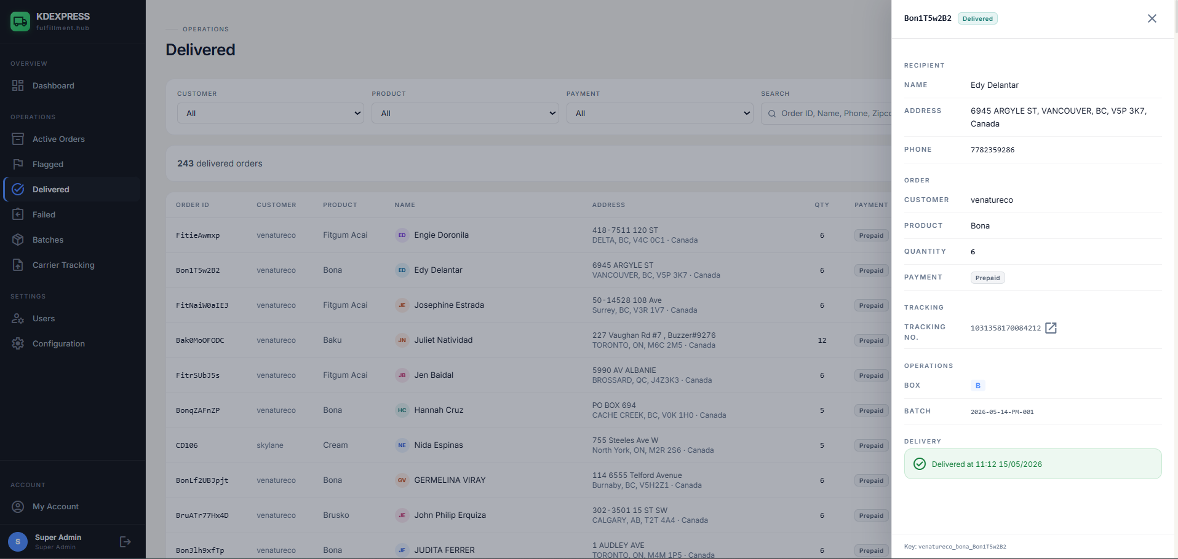The height and width of the screenshot is (559, 1178).
Task: Click the search magnifier icon
Action: tap(771, 114)
